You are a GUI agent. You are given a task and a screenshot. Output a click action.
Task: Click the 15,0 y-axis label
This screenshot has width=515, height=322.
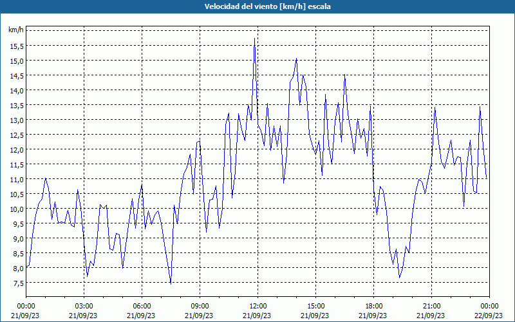[17, 61]
